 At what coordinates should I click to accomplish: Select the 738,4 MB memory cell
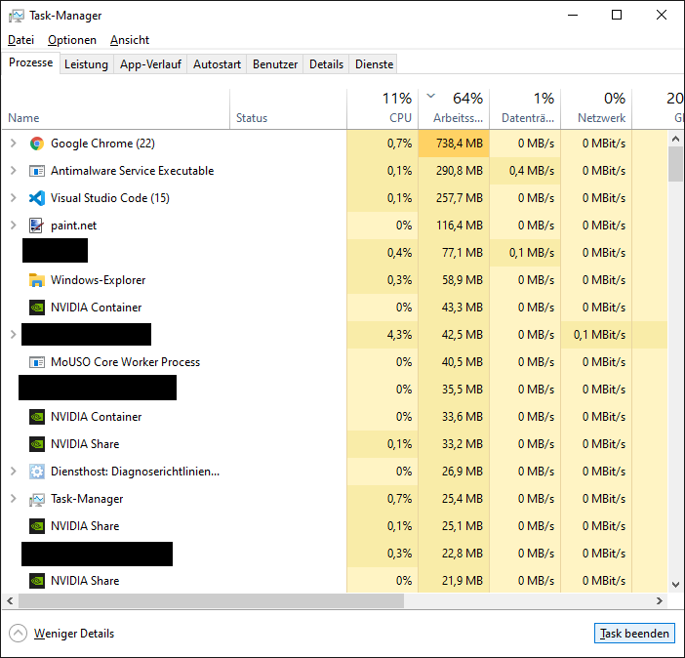(x=454, y=144)
